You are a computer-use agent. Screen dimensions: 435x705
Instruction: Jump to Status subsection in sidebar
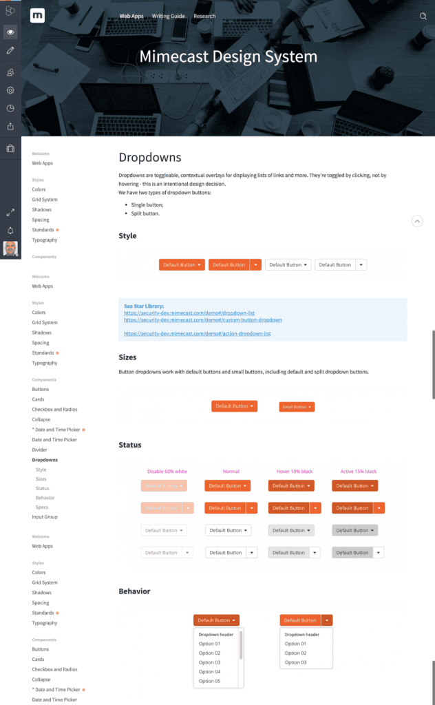42,488
